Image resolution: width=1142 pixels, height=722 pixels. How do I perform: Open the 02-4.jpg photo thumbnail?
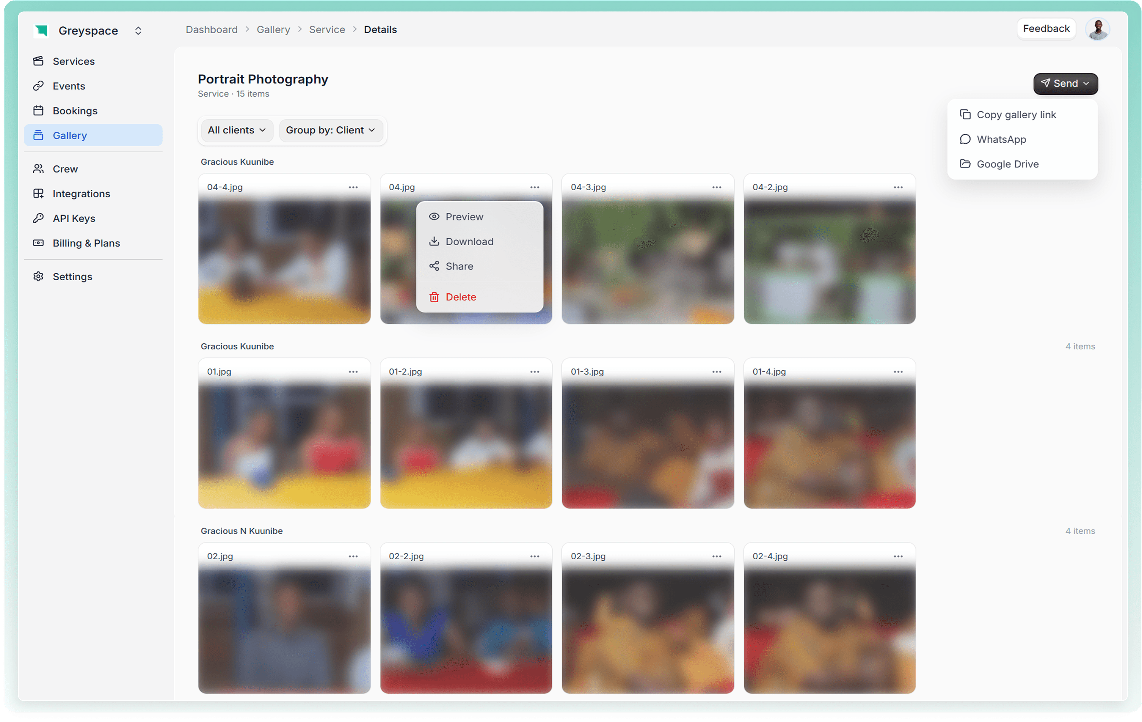(x=829, y=630)
